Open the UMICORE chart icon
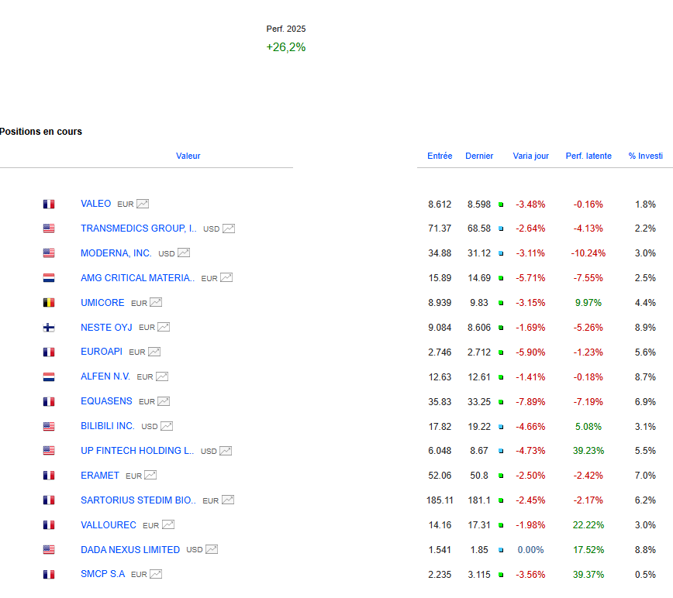 [156, 303]
